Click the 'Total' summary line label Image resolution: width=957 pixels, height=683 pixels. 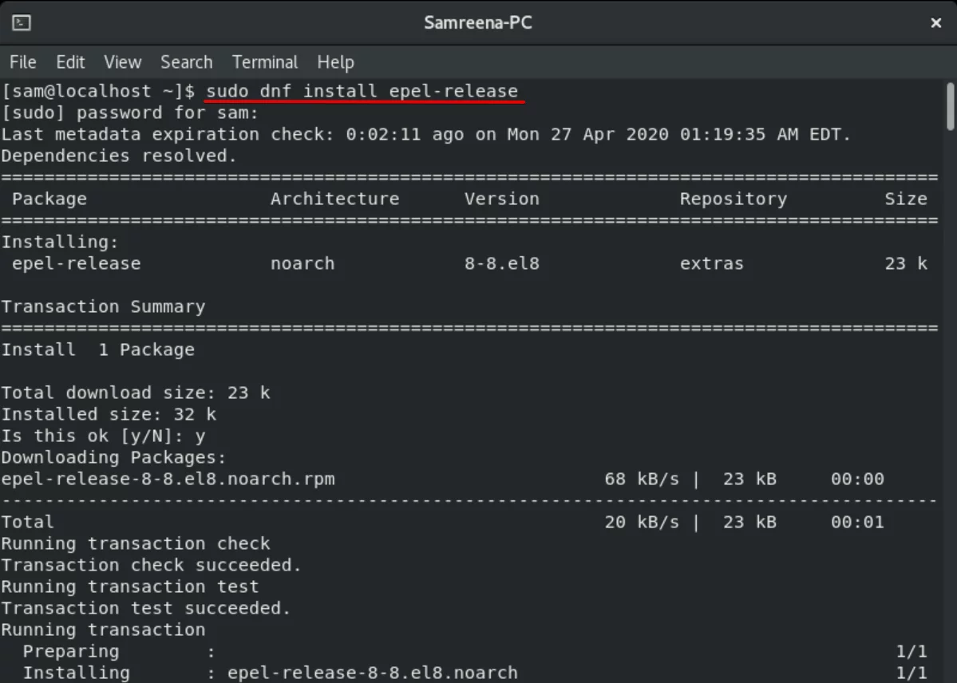pos(28,522)
